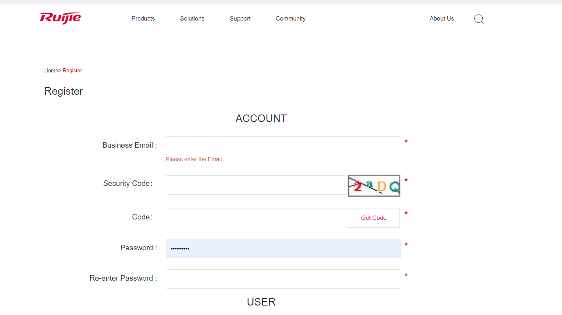Refresh the security code captcha image

click(374, 186)
